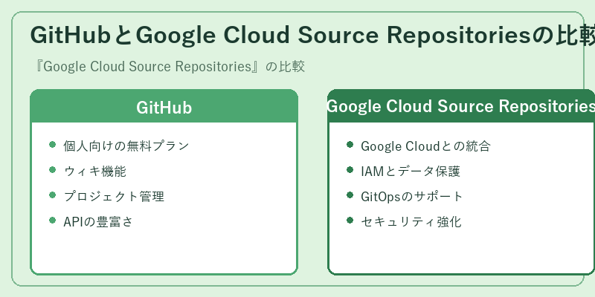Select the GitHub card header

164,106
